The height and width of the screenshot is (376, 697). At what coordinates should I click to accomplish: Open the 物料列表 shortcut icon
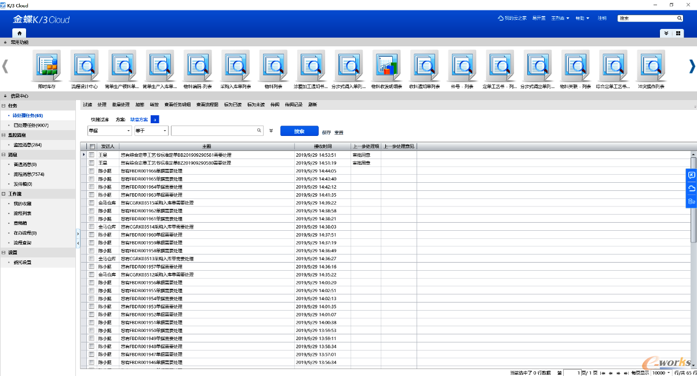coord(273,65)
